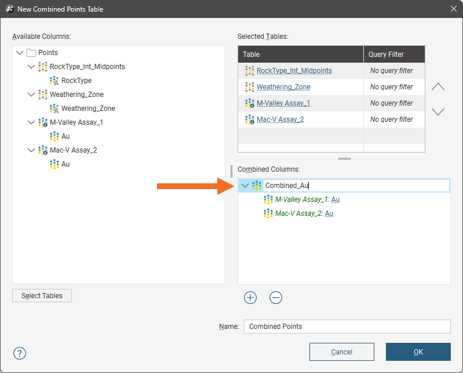This screenshot has width=463, height=373.
Task: Select Au column under M-Valley Assay_1 tree
Action: coord(65,136)
